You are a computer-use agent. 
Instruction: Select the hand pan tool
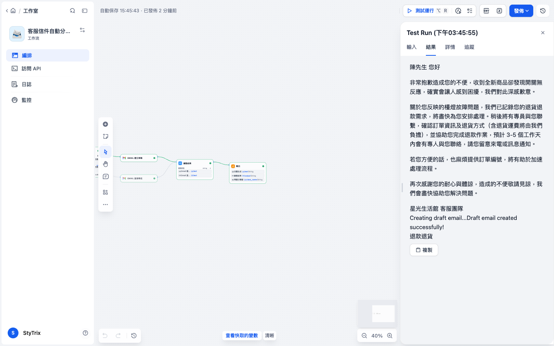click(105, 164)
